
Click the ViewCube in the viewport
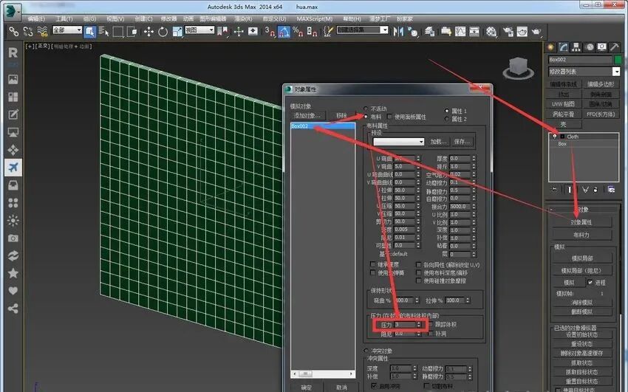tap(518, 68)
